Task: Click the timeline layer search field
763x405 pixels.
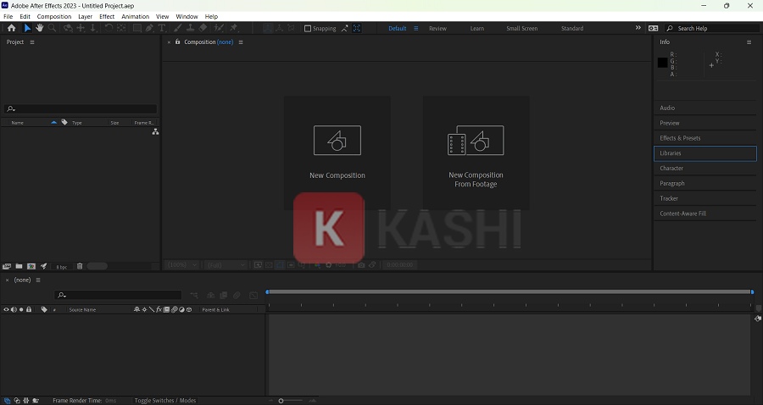Action: tap(118, 295)
